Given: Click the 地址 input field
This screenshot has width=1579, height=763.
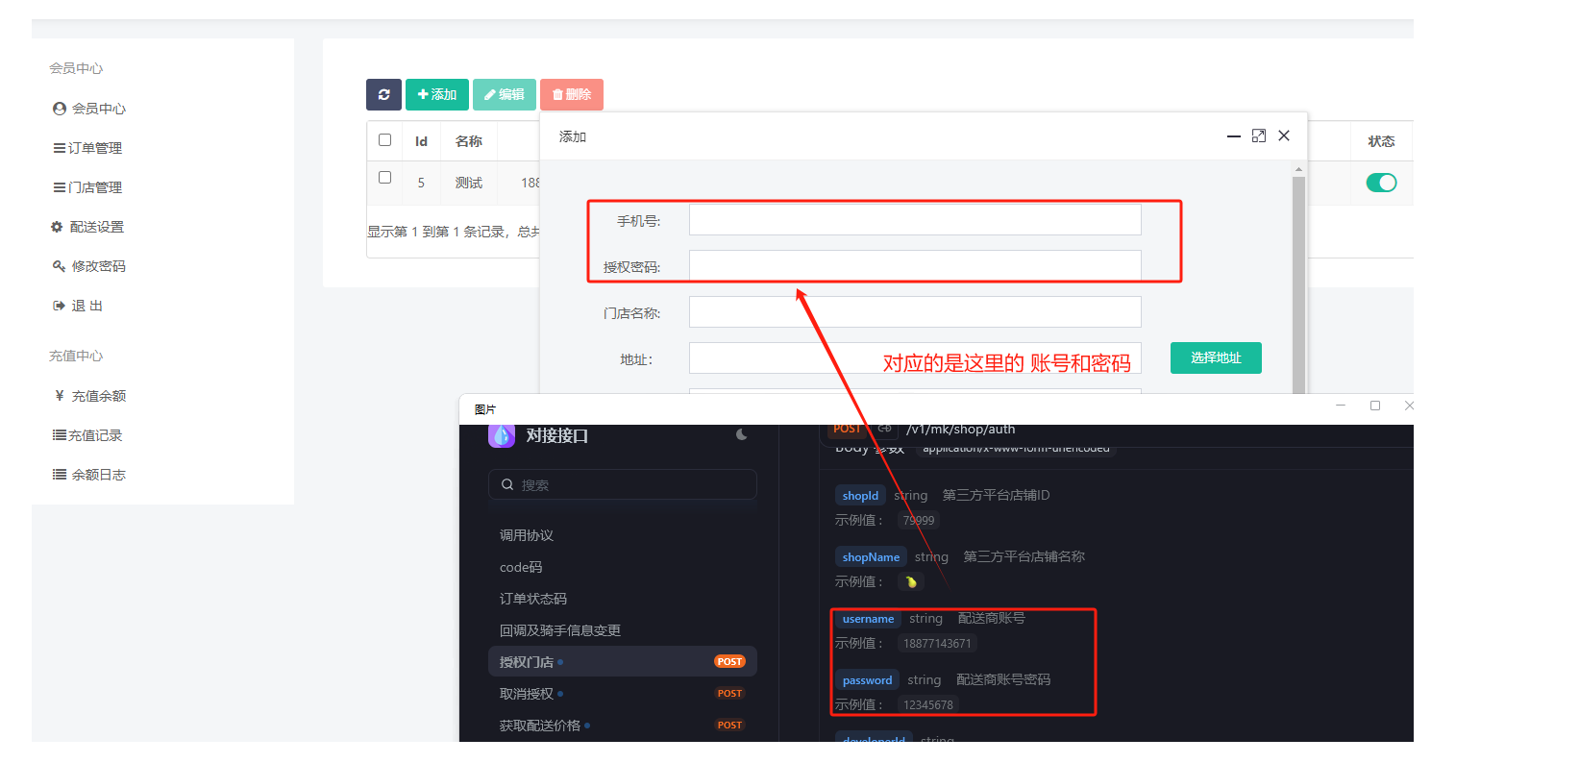Looking at the screenshot, I should 915,357.
